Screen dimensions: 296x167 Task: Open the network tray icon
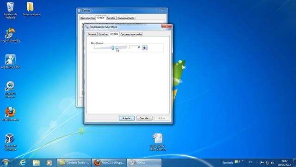pos(267,163)
